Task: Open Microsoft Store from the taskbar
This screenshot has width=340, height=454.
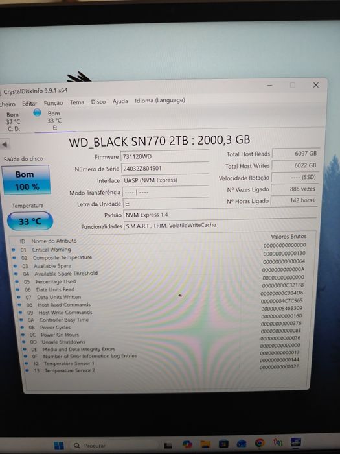Action: (223, 444)
